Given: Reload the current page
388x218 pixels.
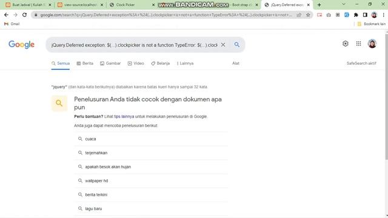Looking at the screenshot, I should pyautogui.click(x=24, y=15).
